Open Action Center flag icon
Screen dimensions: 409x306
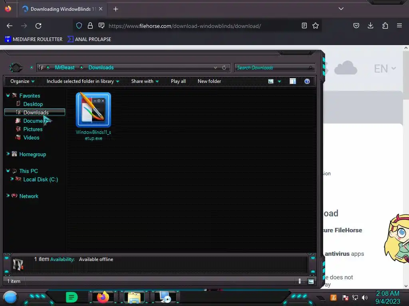[x=345, y=297]
